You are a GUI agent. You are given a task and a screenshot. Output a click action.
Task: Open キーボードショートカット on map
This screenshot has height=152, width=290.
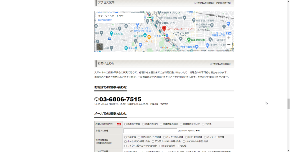click(174, 51)
